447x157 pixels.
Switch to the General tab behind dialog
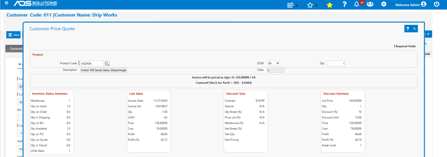[15, 48]
